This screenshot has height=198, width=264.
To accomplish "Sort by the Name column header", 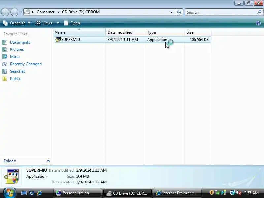I will pos(79,32).
